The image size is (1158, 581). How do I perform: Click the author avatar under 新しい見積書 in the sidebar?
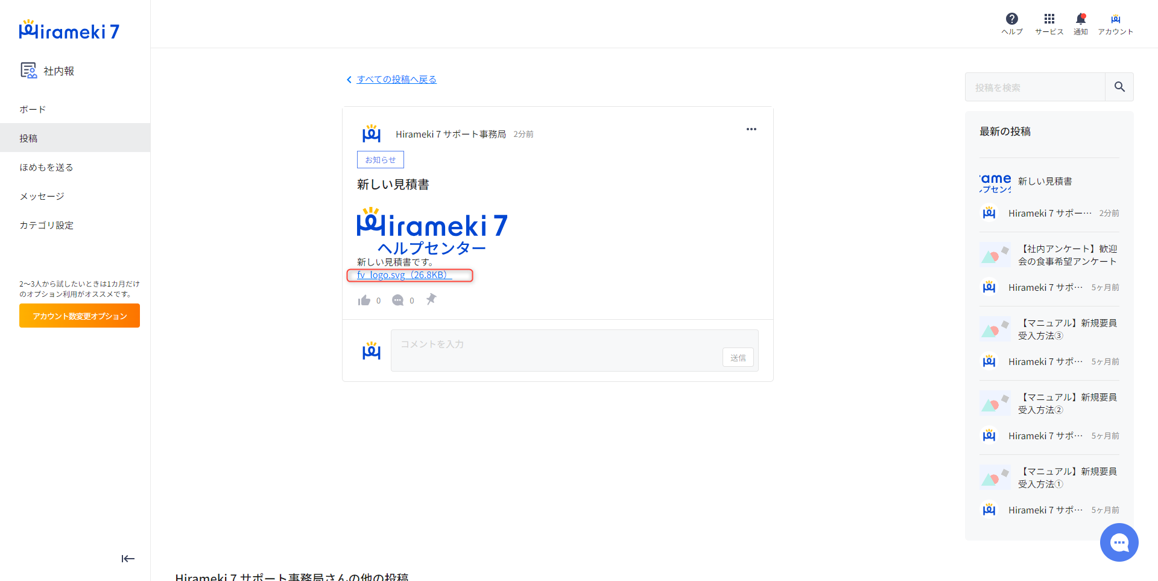click(989, 213)
